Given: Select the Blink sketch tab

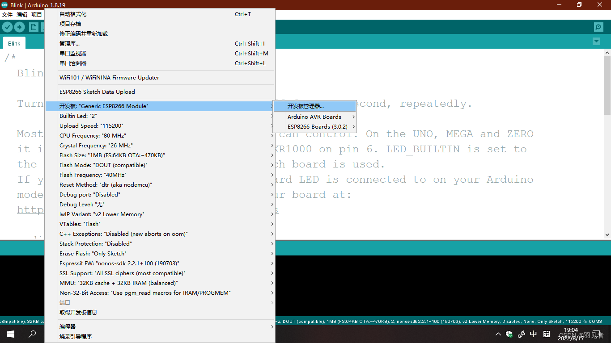Looking at the screenshot, I should point(14,43).
